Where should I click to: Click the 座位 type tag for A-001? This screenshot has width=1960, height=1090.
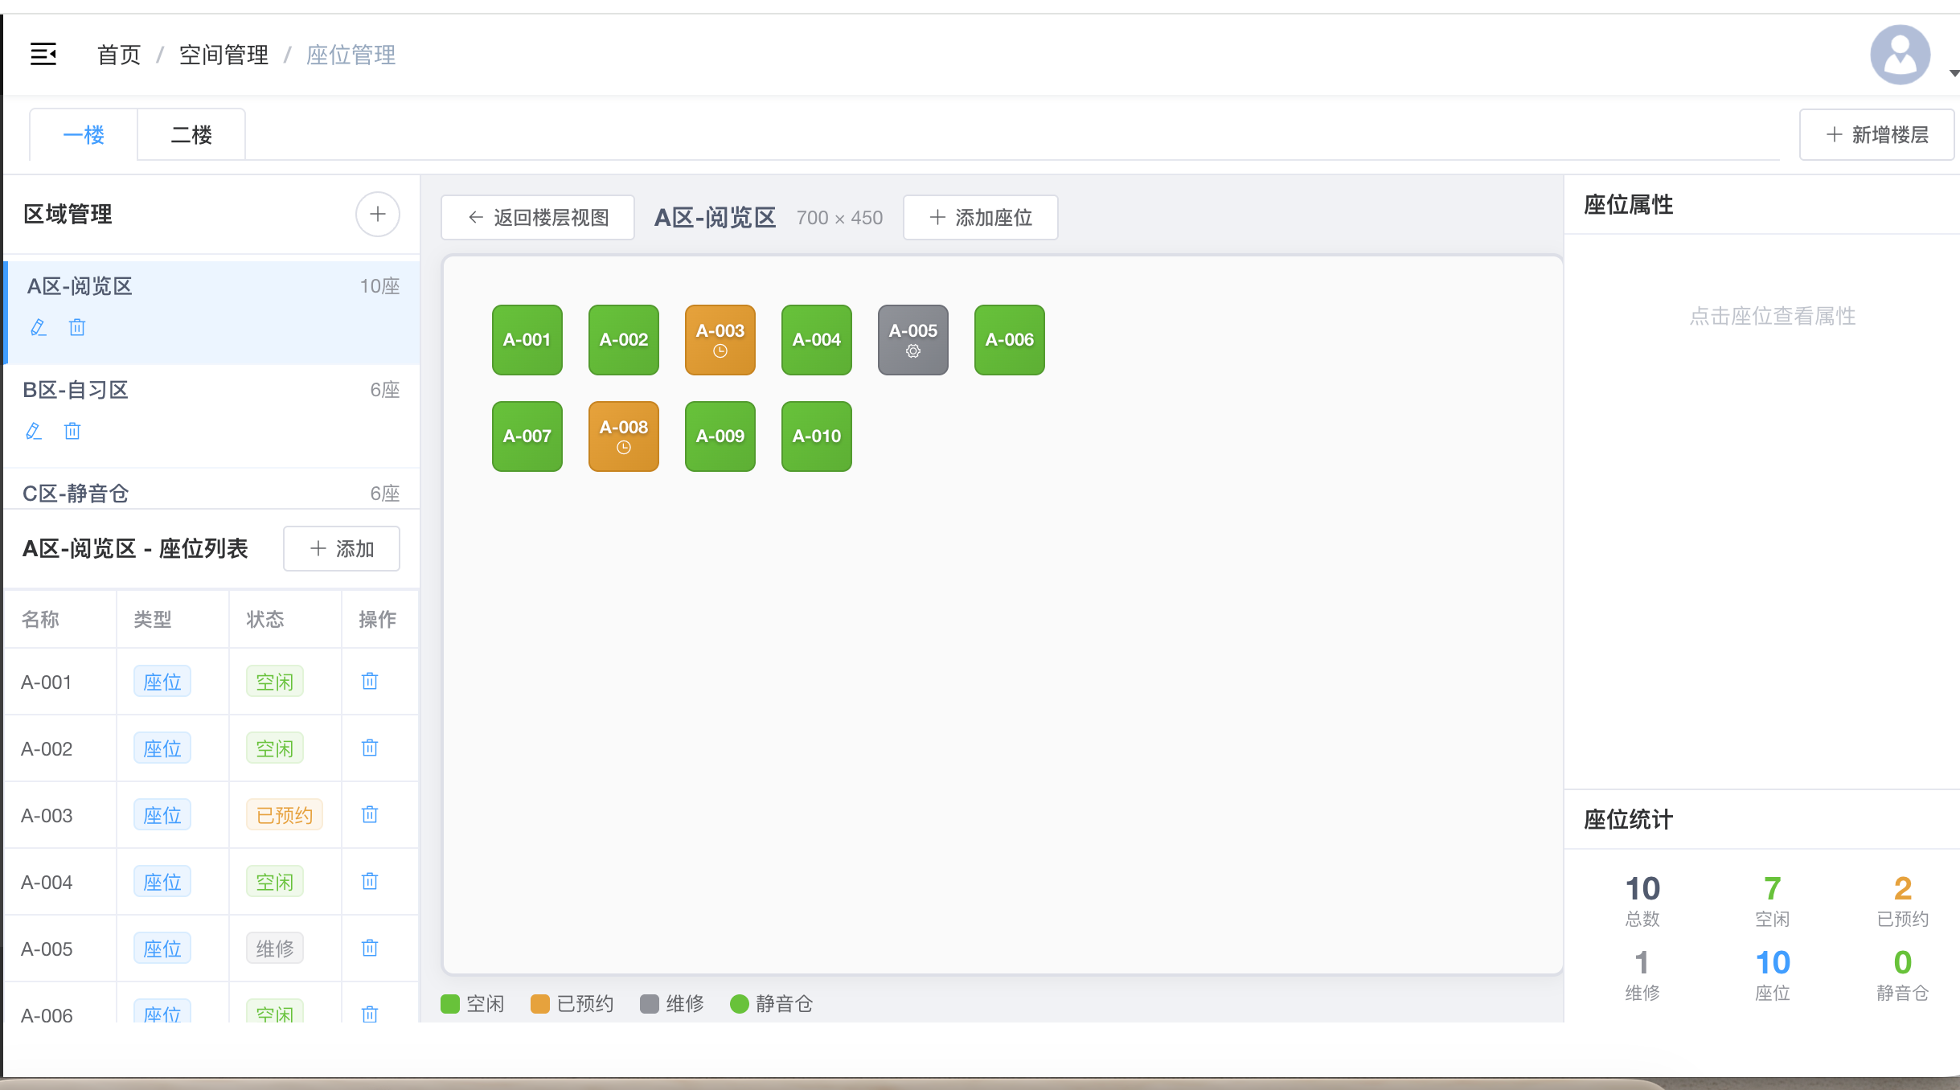162,682
